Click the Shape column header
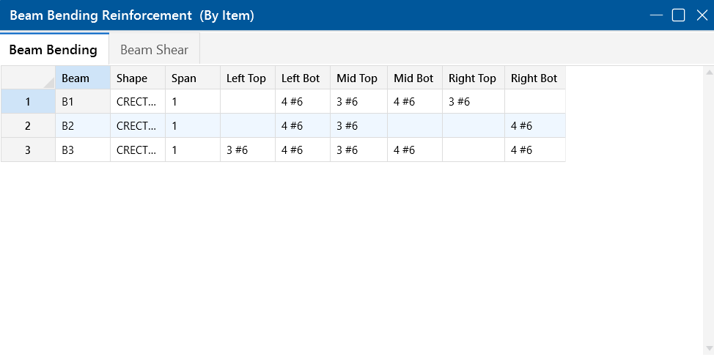 point(137,78)
